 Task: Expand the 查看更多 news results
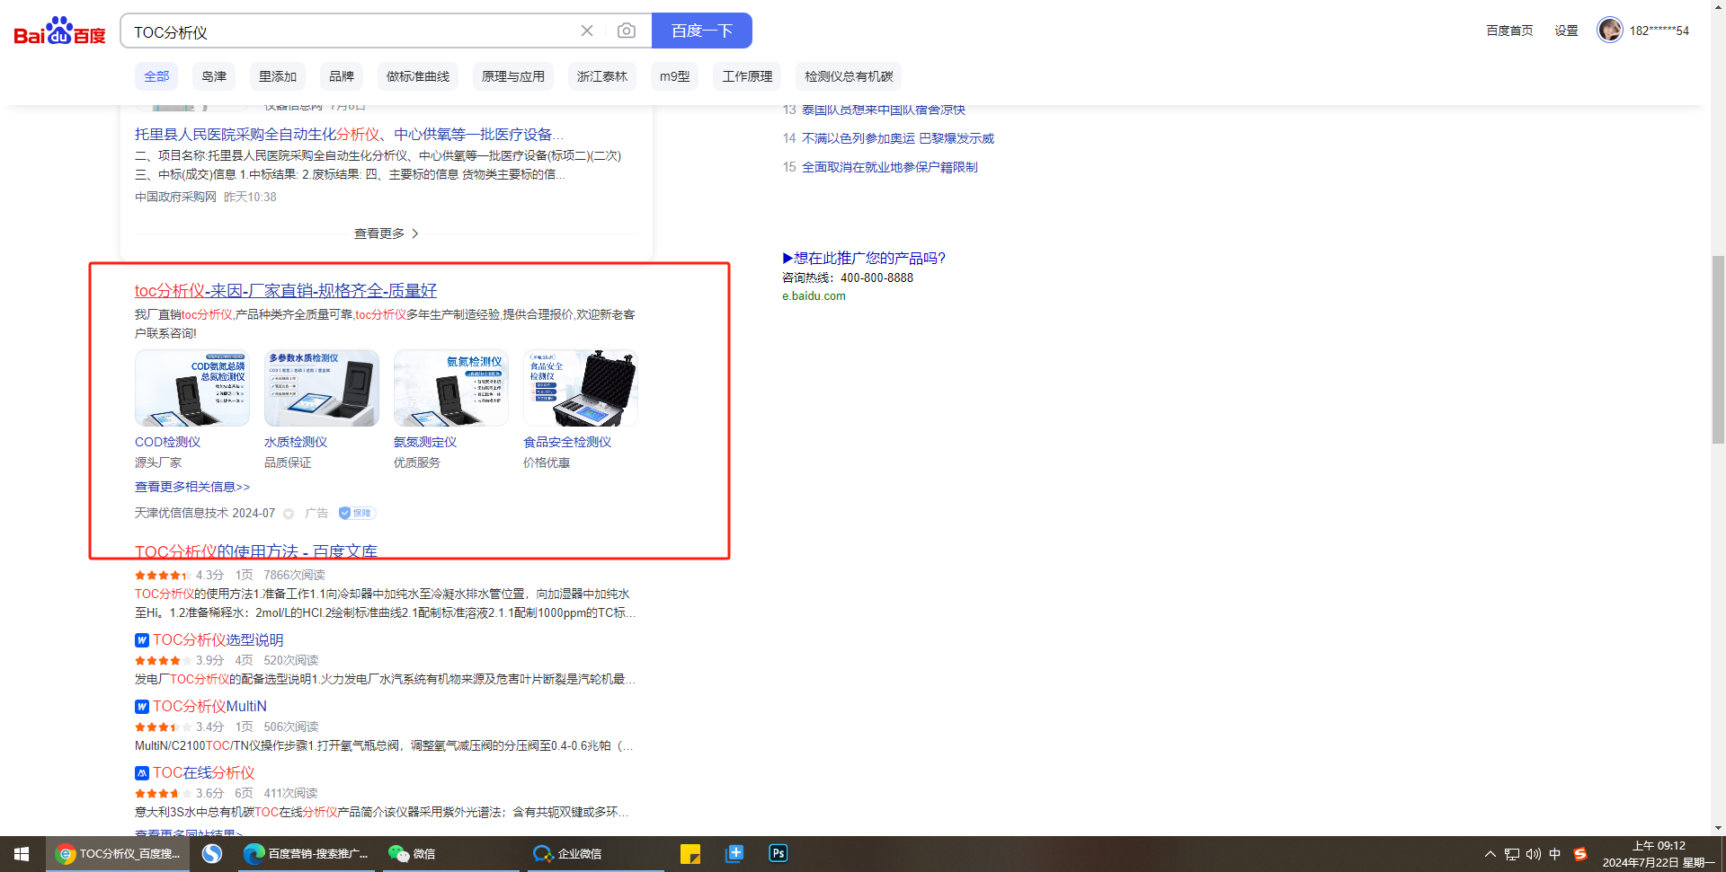pos(386,233)
